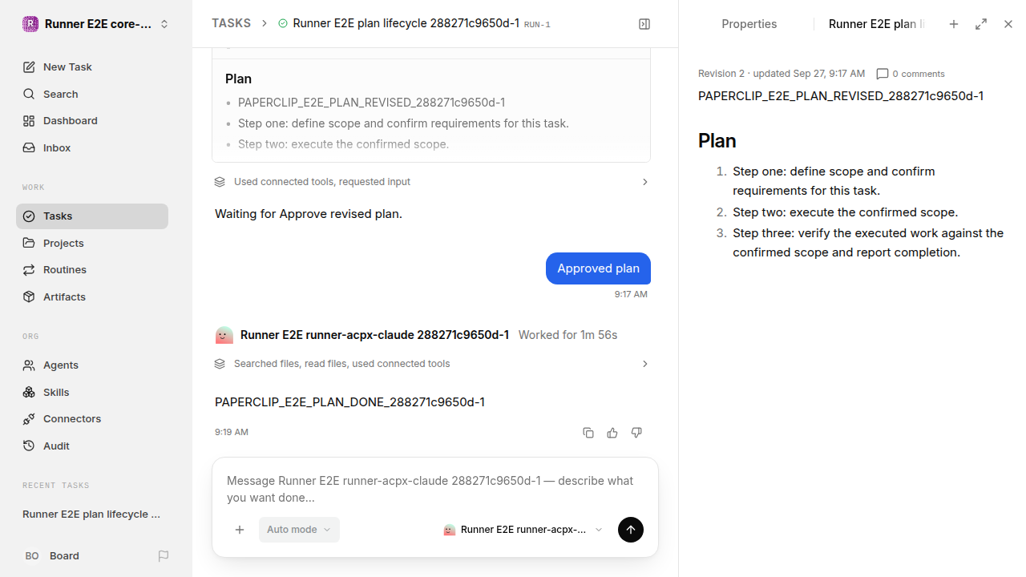The height and width of the screenshot is (577, 1026).
Task: Expand the right panel to full size
Action: (x=981, y=24)
